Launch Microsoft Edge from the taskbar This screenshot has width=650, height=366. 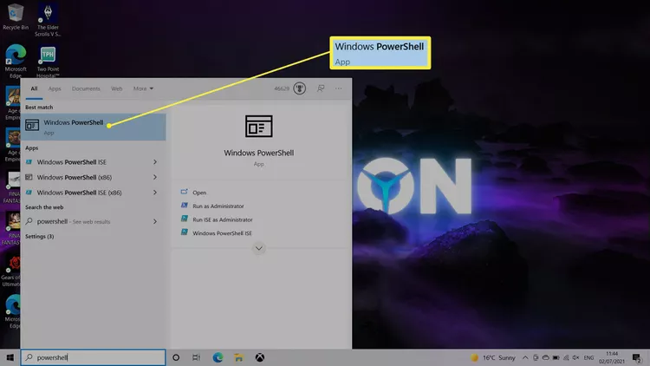pos(218,357)
